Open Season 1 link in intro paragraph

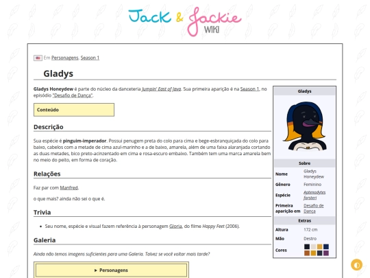pos(249,89)
